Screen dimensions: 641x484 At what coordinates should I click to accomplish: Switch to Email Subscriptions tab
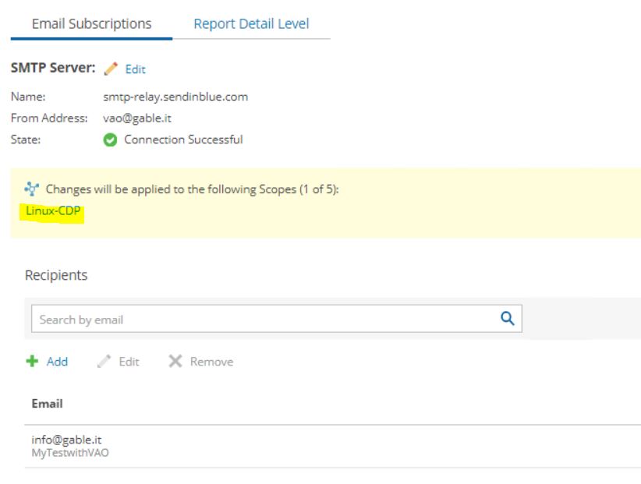(x=91, y=23)
